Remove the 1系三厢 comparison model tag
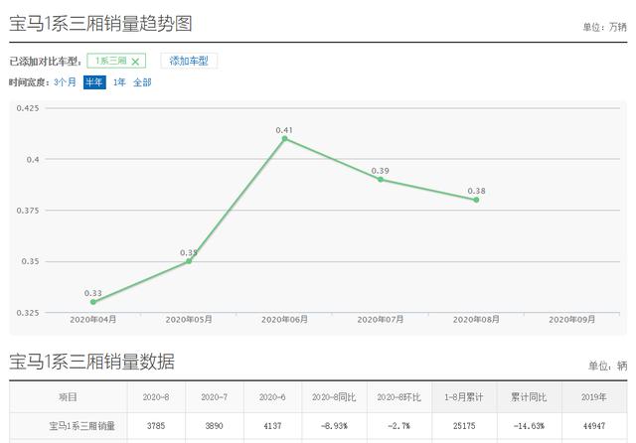Image resolution: width=636 pixels, height=443 pixels. [x=135, y=62]
